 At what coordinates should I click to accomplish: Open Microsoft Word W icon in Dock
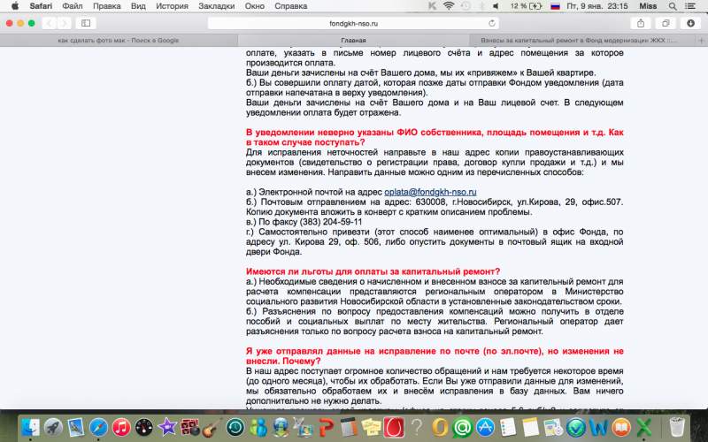(x=599, y=427)
